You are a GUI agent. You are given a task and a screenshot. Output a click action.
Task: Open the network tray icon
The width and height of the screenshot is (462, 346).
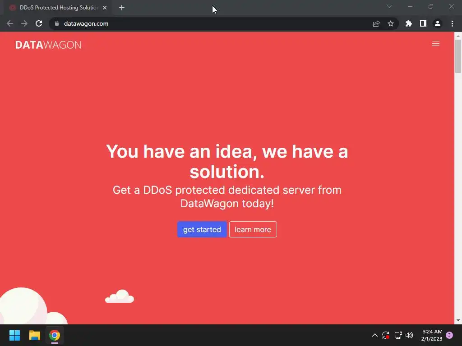coord(398,335)
